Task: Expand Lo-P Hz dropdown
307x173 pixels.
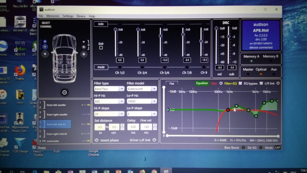Action: coord(154,101)
